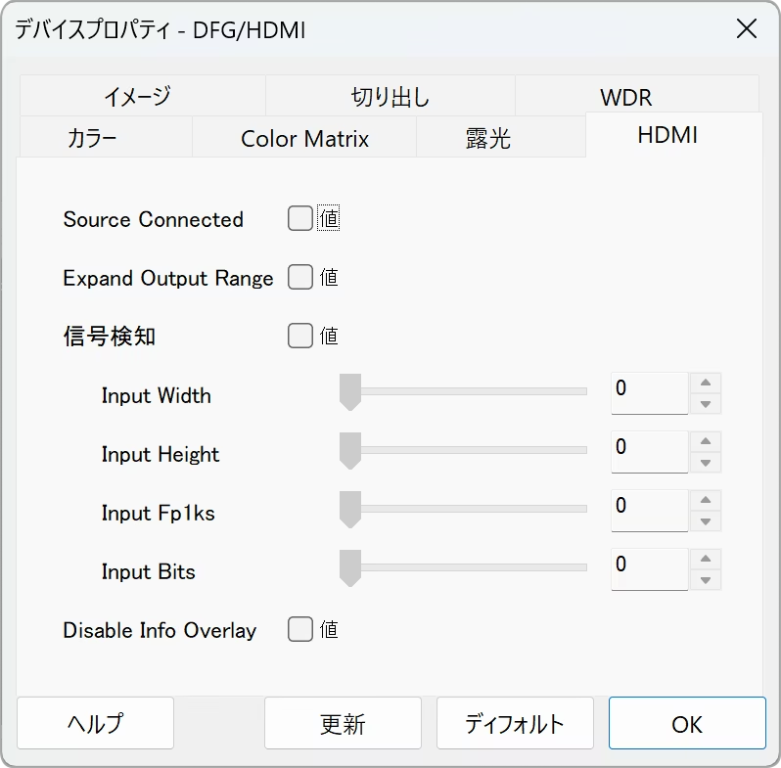Click the OK button
Viewport: 781px width, 768px height.
(x=687, y=724)
